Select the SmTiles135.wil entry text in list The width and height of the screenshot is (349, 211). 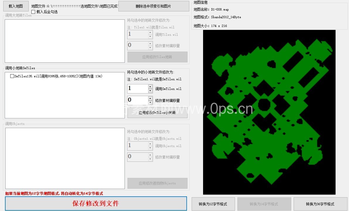pos(58,76)
